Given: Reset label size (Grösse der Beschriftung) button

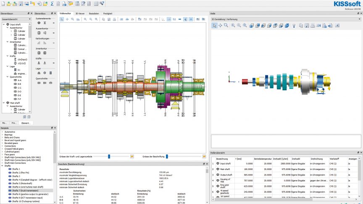Looking at the screenshot, I should [204, 157].
